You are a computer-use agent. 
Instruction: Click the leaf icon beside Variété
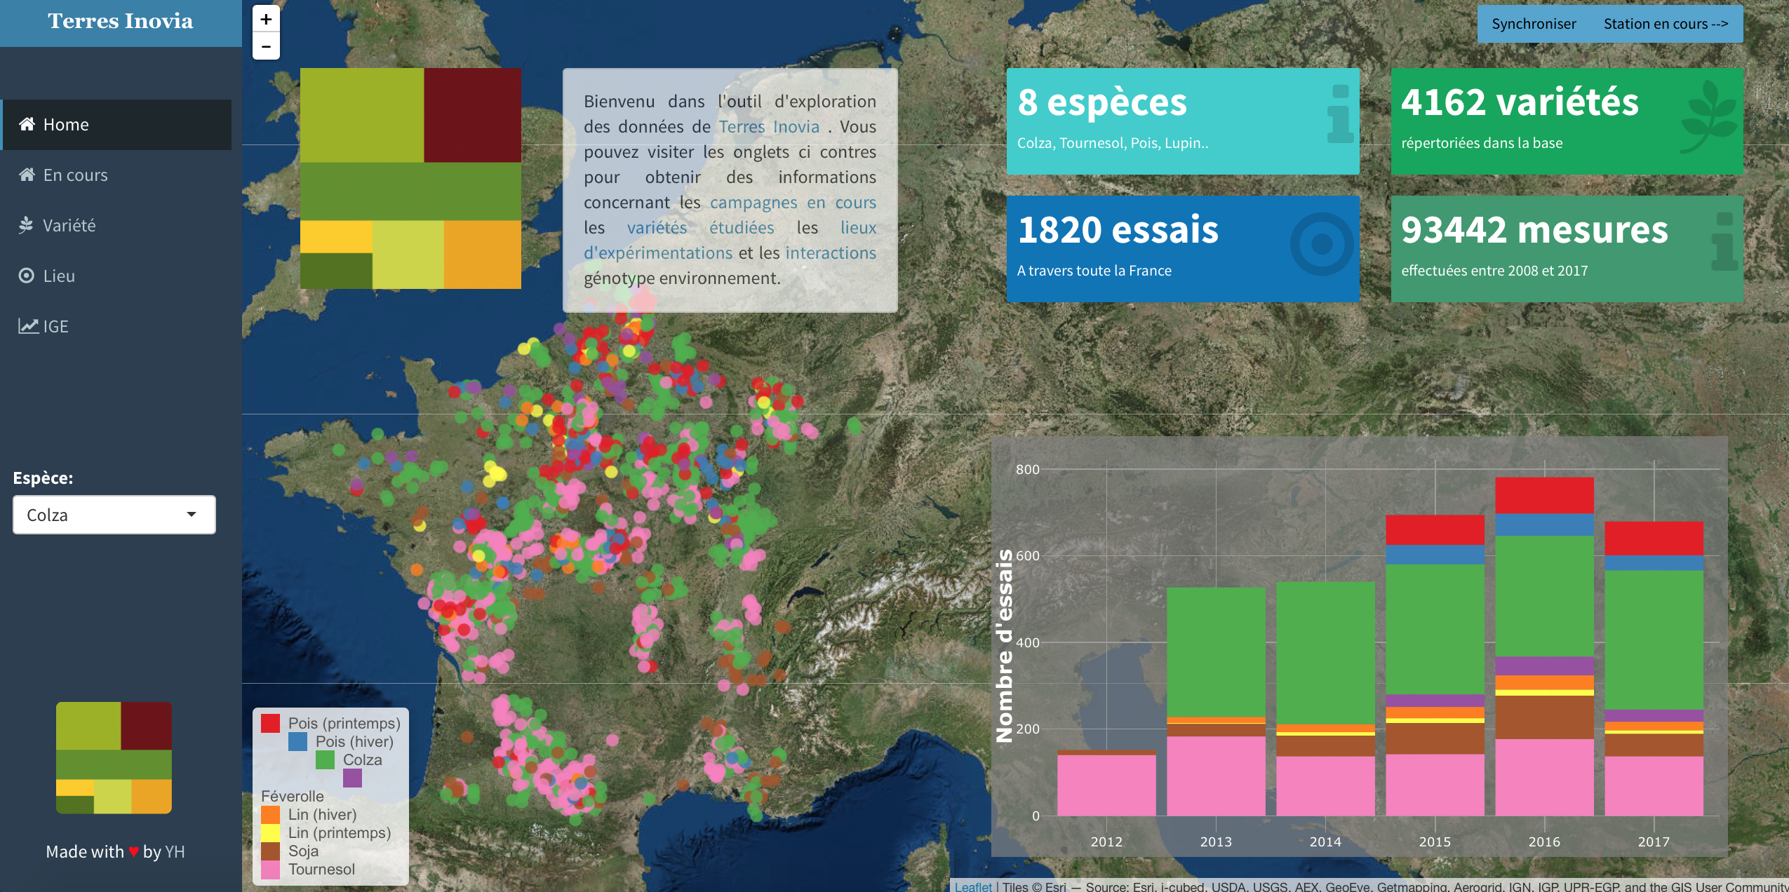point(27,225)
